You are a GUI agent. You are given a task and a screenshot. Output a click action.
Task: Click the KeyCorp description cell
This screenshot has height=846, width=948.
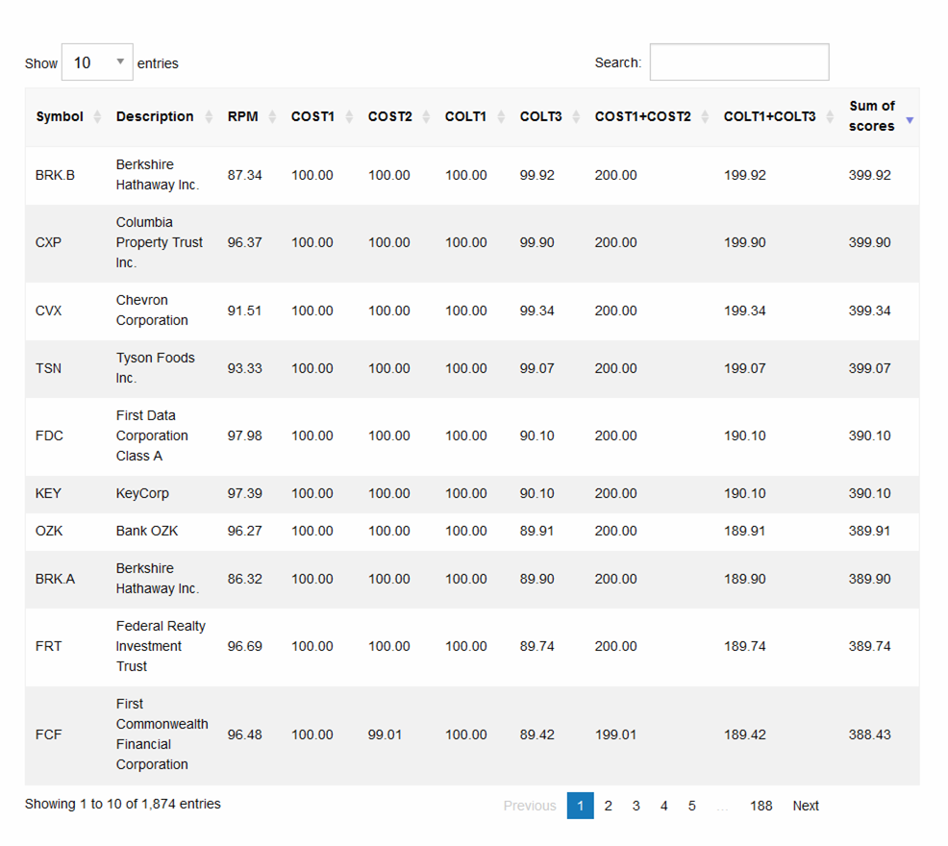coord(142,493)
